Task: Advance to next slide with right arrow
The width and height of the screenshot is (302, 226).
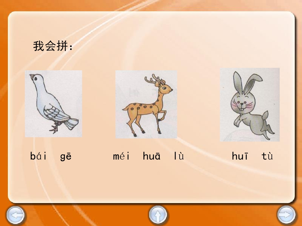Action: tap(286, 215)
